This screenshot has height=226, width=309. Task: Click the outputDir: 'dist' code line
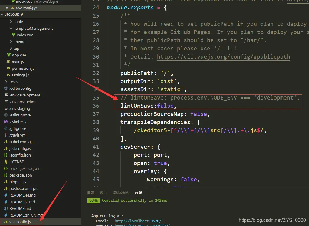click(150, 81)
